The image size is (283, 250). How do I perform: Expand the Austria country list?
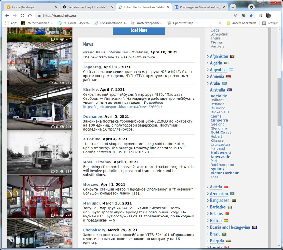pos(216,187)
